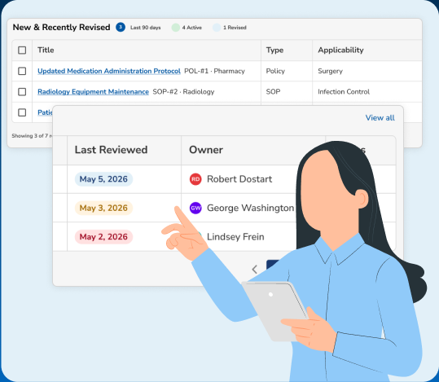Select the May 2, 2026 red date badge
Image resolution: width=439 pixels, height=382 pixels.
(x=103, y=237)
